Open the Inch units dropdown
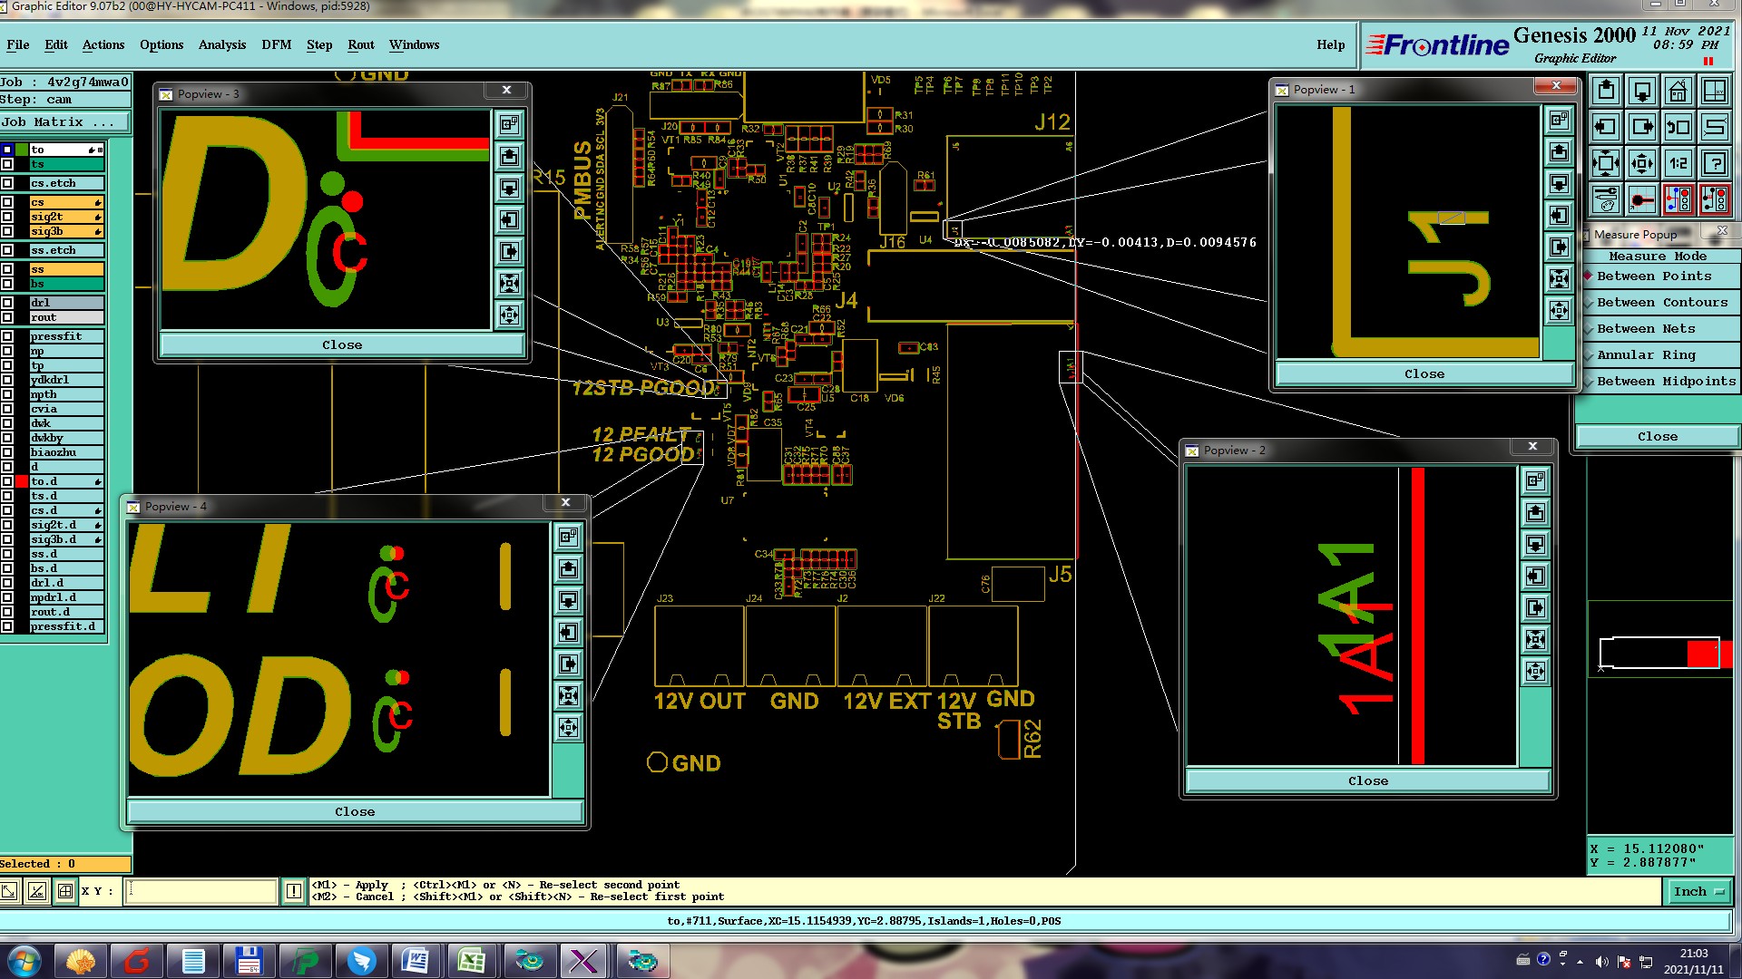1742x979 pixels. (x=1698, y=892)
